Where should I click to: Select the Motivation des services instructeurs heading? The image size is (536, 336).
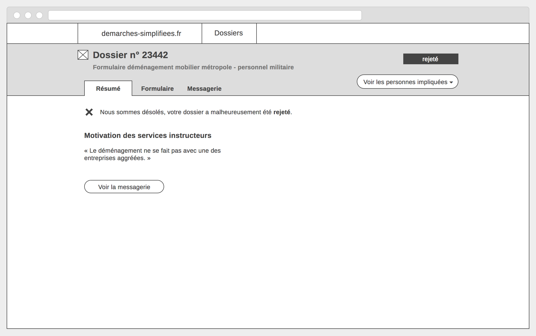[x=148, y=136]
